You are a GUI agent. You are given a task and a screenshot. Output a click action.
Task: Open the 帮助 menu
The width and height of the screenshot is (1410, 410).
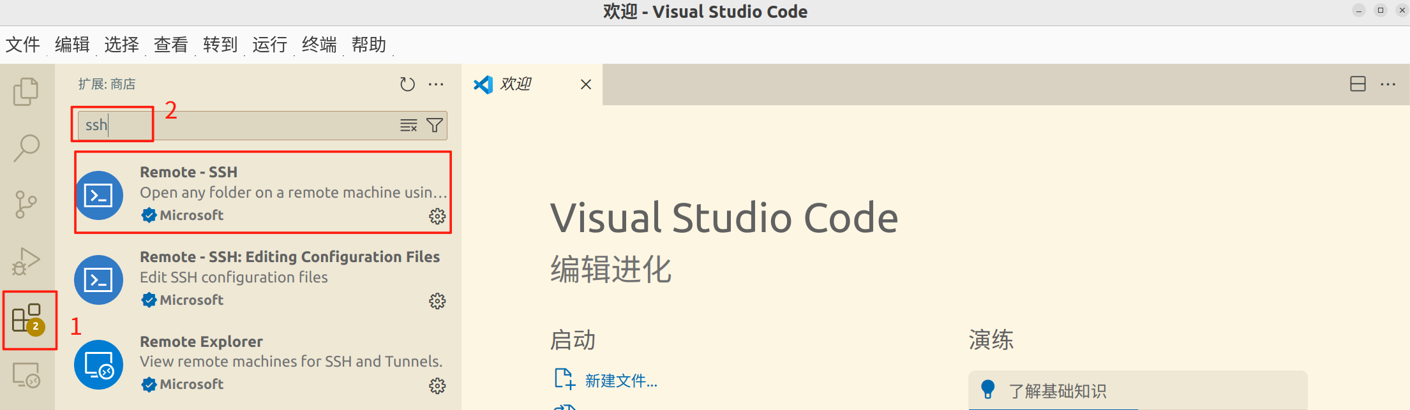[x=369, y=45]
